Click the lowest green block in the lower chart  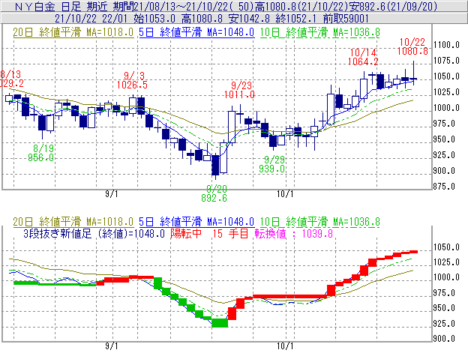tap(220, 323)
